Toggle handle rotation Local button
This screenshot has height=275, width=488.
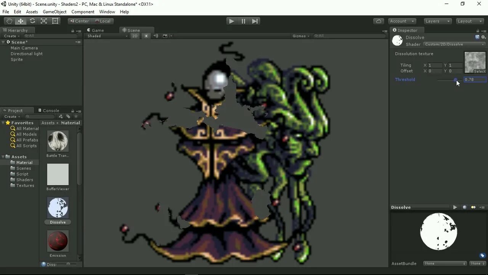click(x=102, y=21)
